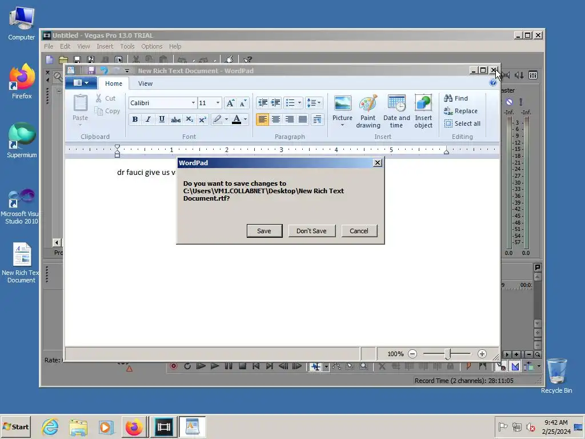Open Internet Explorer from taskbar

pyautogui.click(x=50, y=426)
